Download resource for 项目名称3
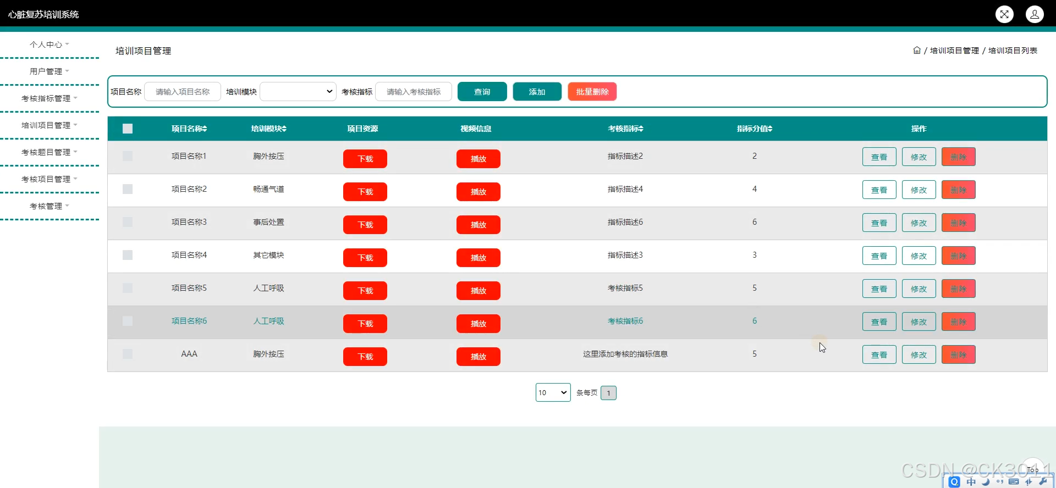Viewport: 1056px width, 488px height. click(x=365, y=225)
